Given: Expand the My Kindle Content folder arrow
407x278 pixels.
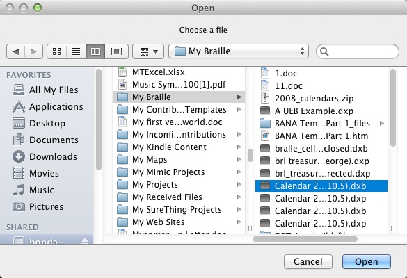Looking at the screenshot, I should [x=239, y=147].
